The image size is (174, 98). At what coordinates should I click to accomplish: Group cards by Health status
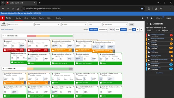pos(103,30)
